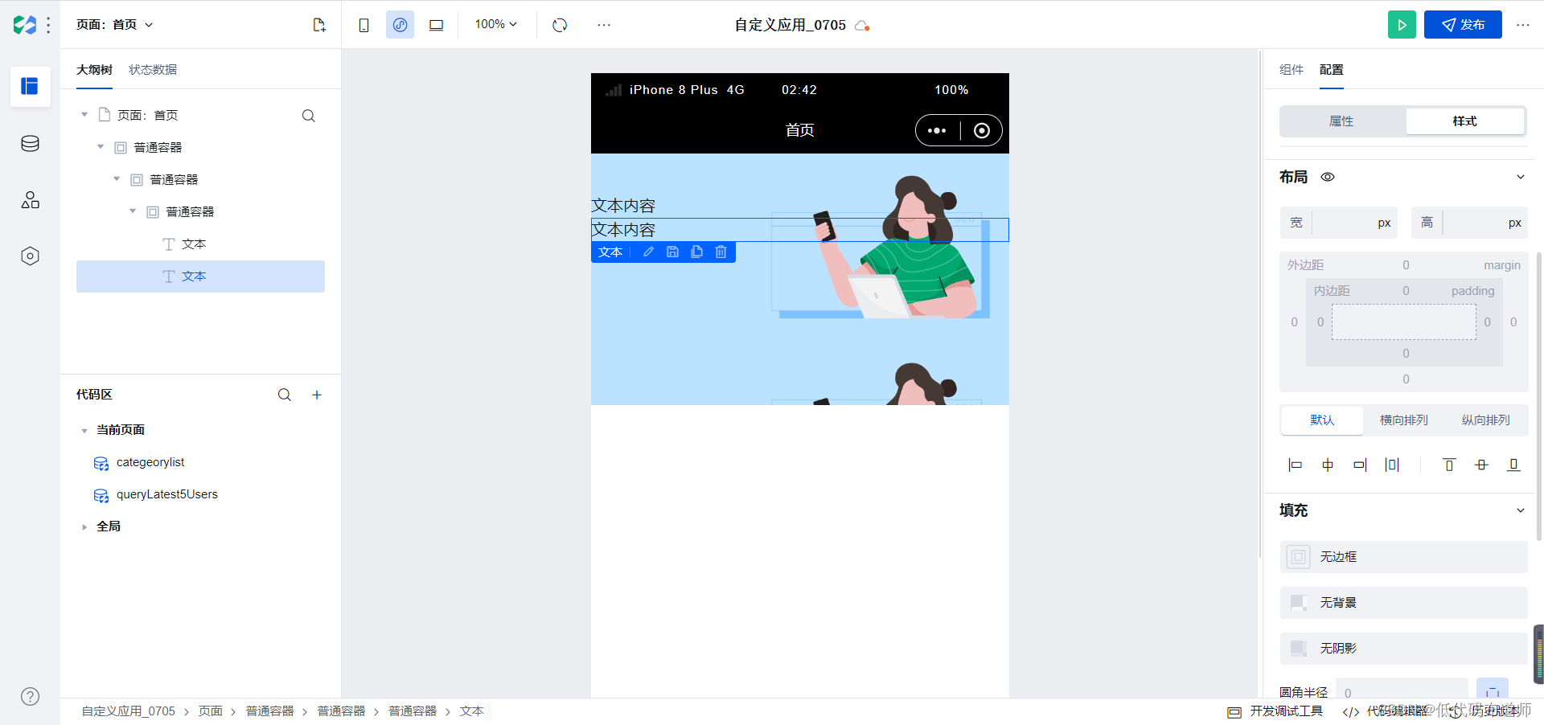The height and width of the screenshot is (725, 1544).
Task: Align left horizontally
Action: pyautogui.click(x=1295, y=465)
